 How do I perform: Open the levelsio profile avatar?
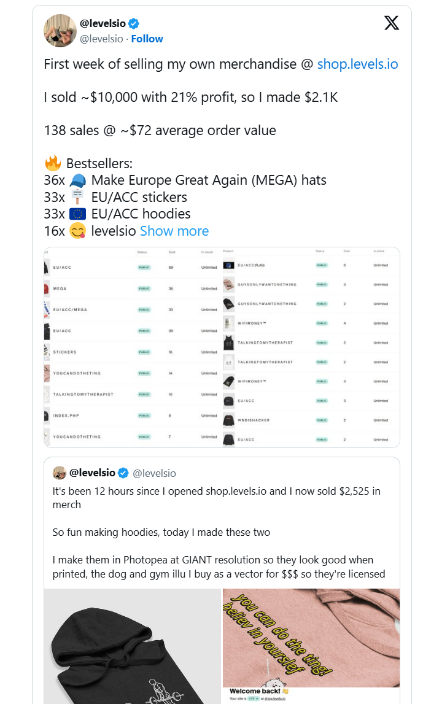[60, 30]
